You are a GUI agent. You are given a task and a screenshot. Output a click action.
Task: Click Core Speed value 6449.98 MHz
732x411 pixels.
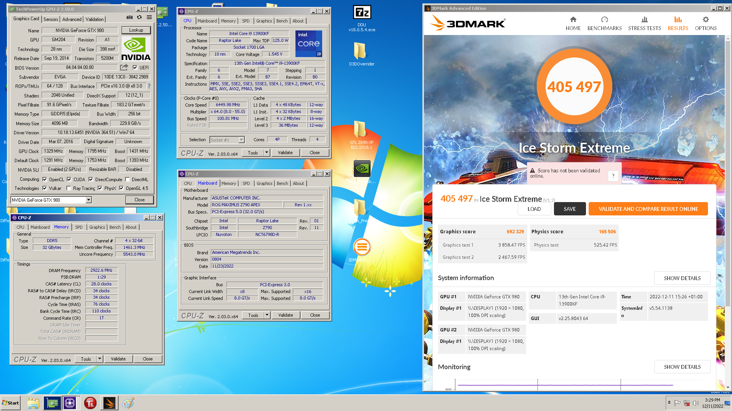click(x=228, y=105)
